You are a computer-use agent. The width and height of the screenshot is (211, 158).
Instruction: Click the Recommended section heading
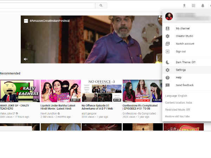click(x=10, y=73)
